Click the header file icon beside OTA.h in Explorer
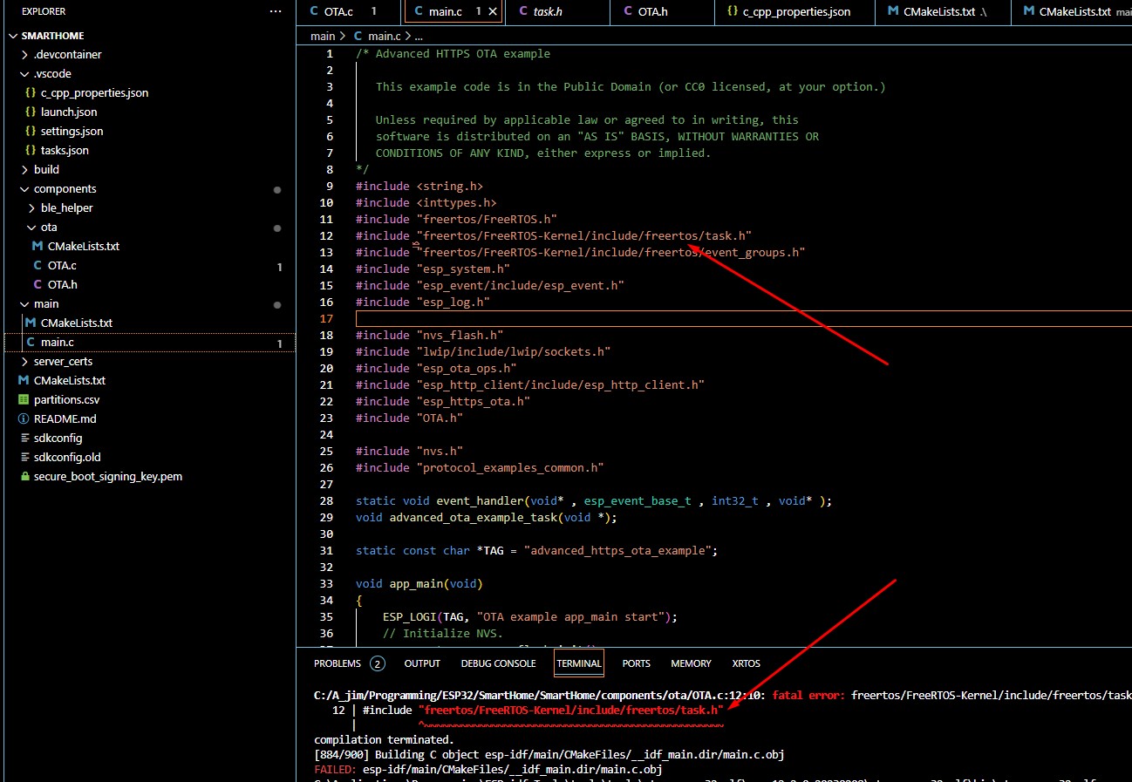 (38, 284)
